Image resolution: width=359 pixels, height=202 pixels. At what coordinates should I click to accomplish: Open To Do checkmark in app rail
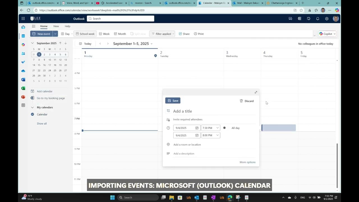point(23,62)
